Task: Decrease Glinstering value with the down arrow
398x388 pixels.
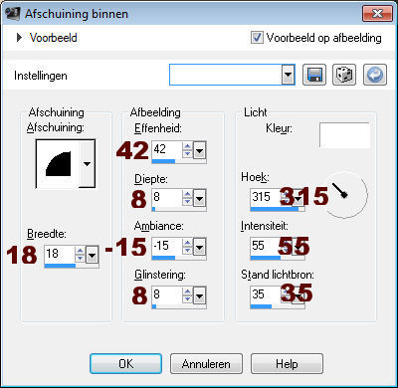Action: [187, 298]
